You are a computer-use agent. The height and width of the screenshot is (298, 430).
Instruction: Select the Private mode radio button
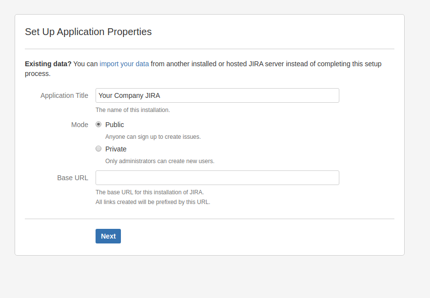pyautogui.click(x=98, y=149)
